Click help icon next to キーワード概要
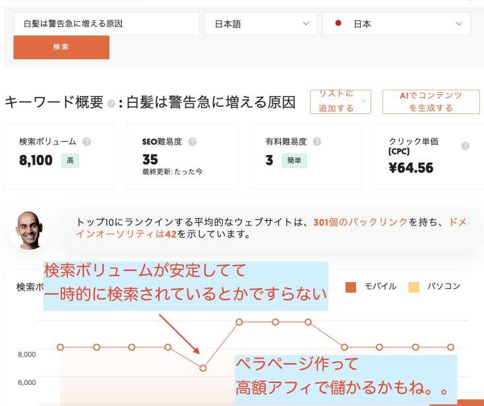Screen dimensions: 484x406 coord(111,103)
